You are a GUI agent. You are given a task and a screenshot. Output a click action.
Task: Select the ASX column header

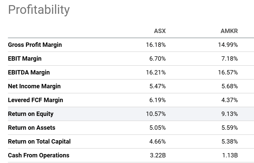point(160,31)
